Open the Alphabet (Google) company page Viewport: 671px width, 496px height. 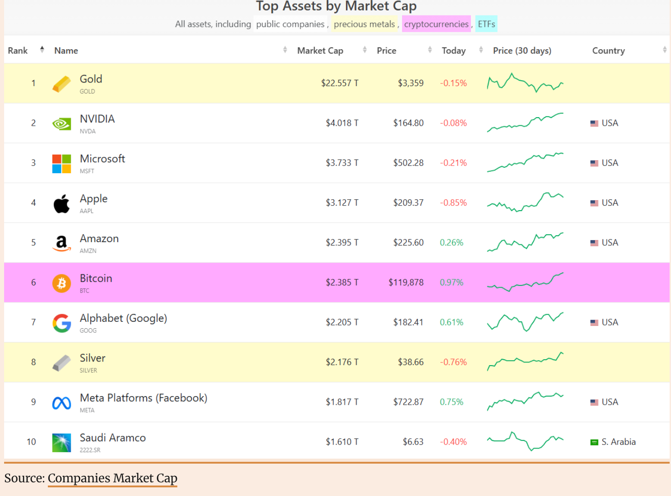(123, 318)
